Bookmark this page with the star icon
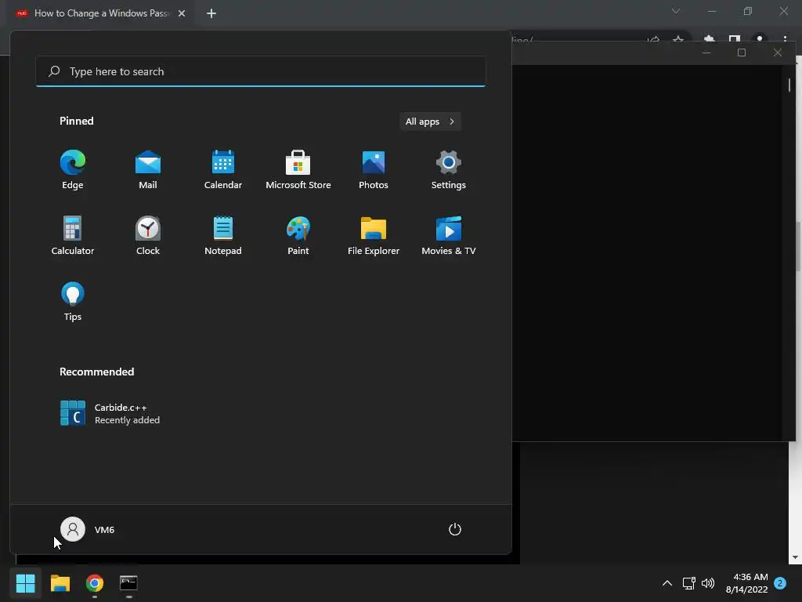Screen dimensions: 802x602 (678, 39)
